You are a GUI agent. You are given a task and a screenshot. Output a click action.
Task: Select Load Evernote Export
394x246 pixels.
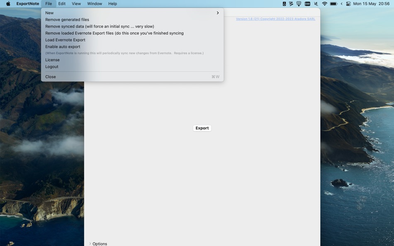coord(132,40)
